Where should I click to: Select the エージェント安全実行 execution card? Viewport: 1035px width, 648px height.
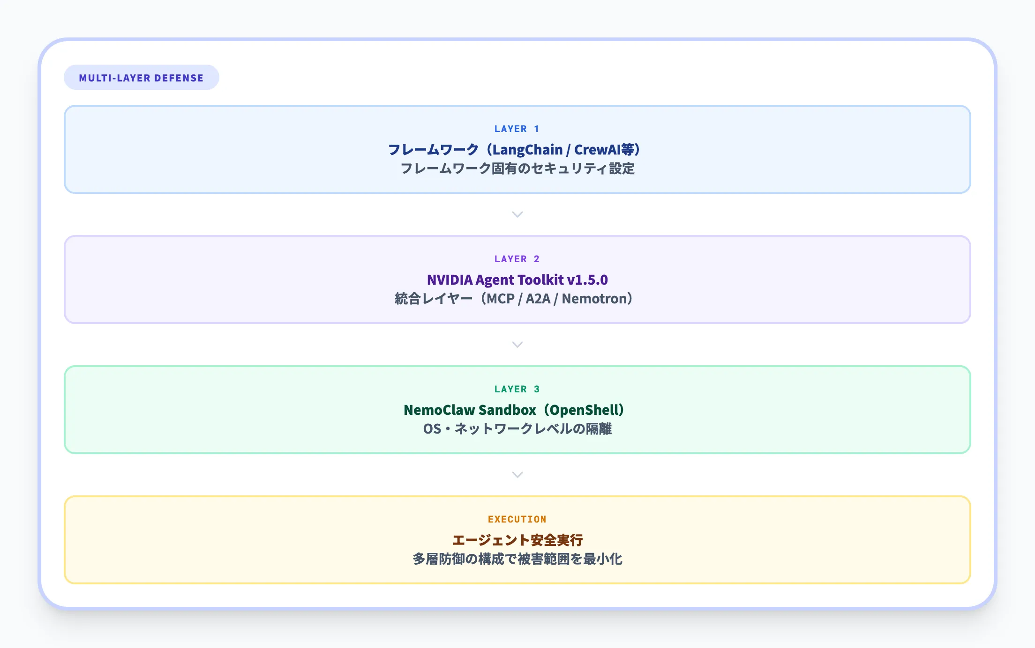point(517,539)
